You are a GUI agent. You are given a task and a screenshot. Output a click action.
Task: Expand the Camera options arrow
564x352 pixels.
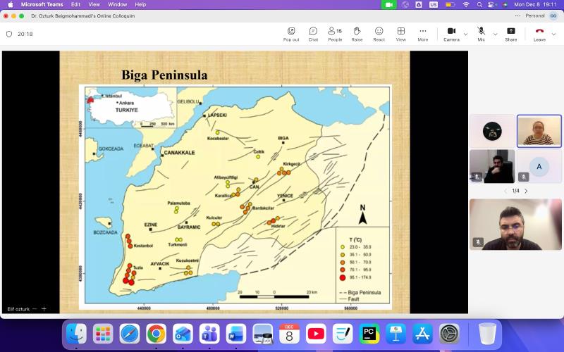(x=465, y=34)
